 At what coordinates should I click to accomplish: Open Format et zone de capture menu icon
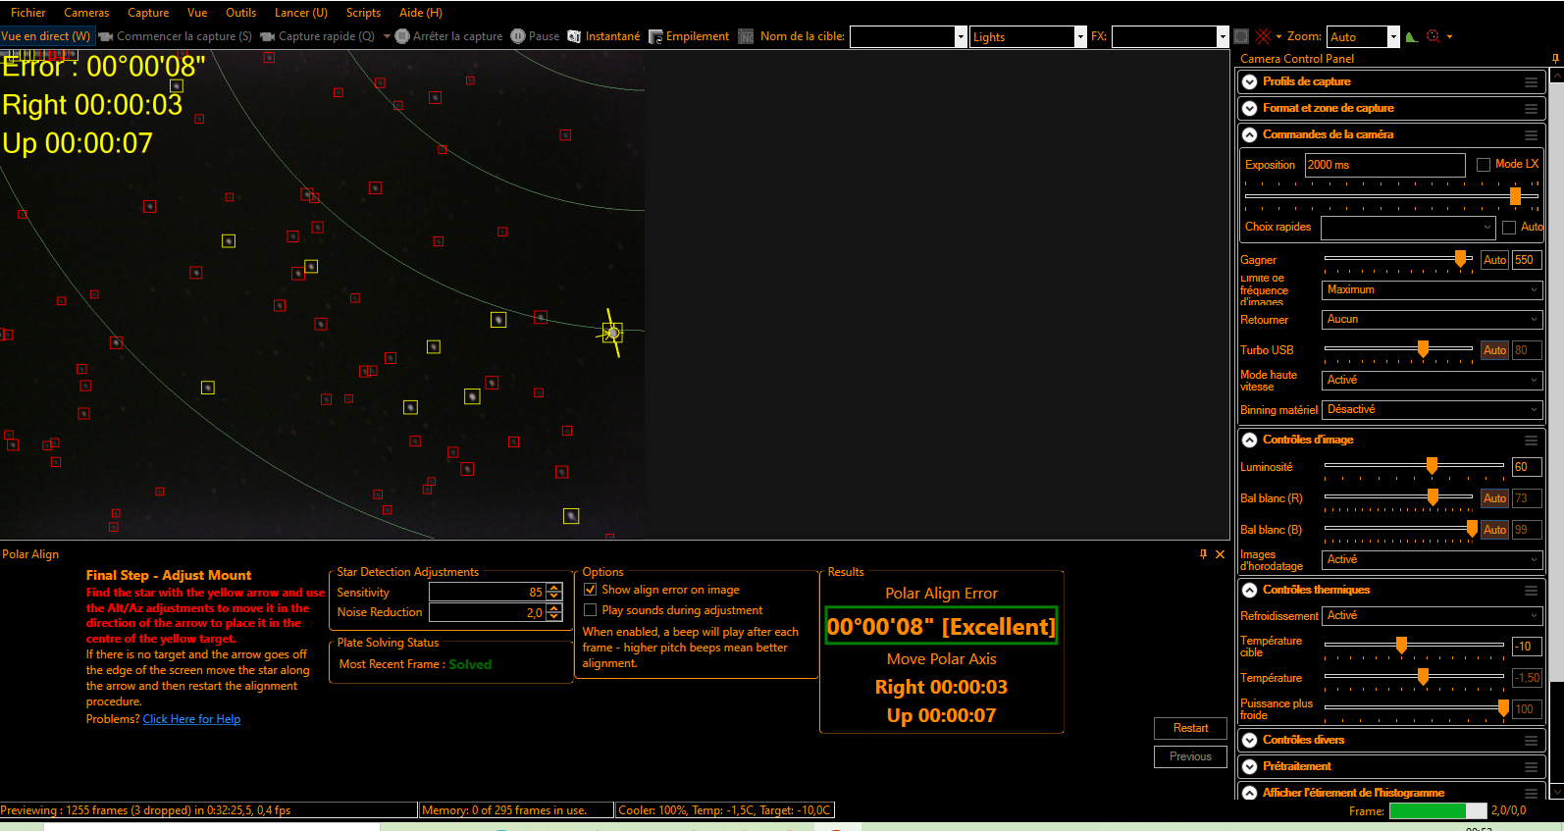point(1531,108)
